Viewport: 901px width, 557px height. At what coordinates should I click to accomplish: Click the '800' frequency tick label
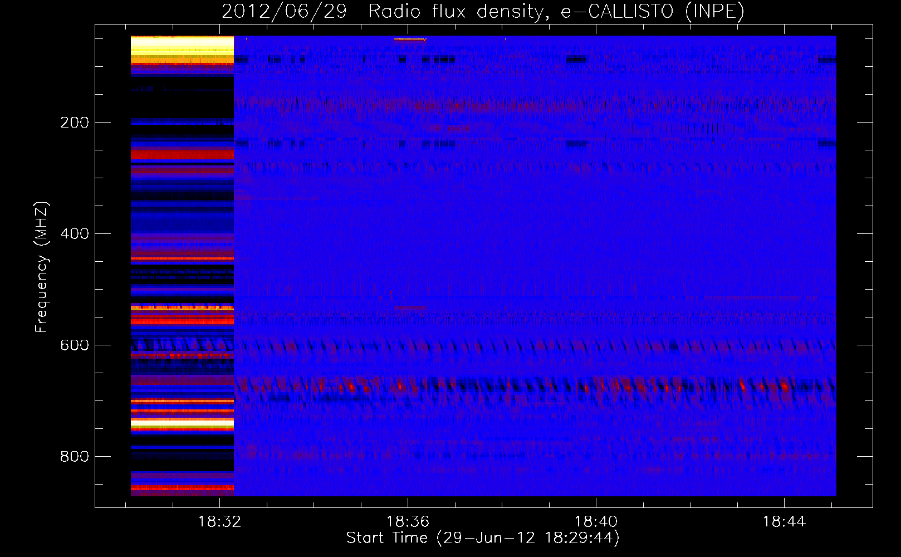pyautogui.click(x=75, y=457)
